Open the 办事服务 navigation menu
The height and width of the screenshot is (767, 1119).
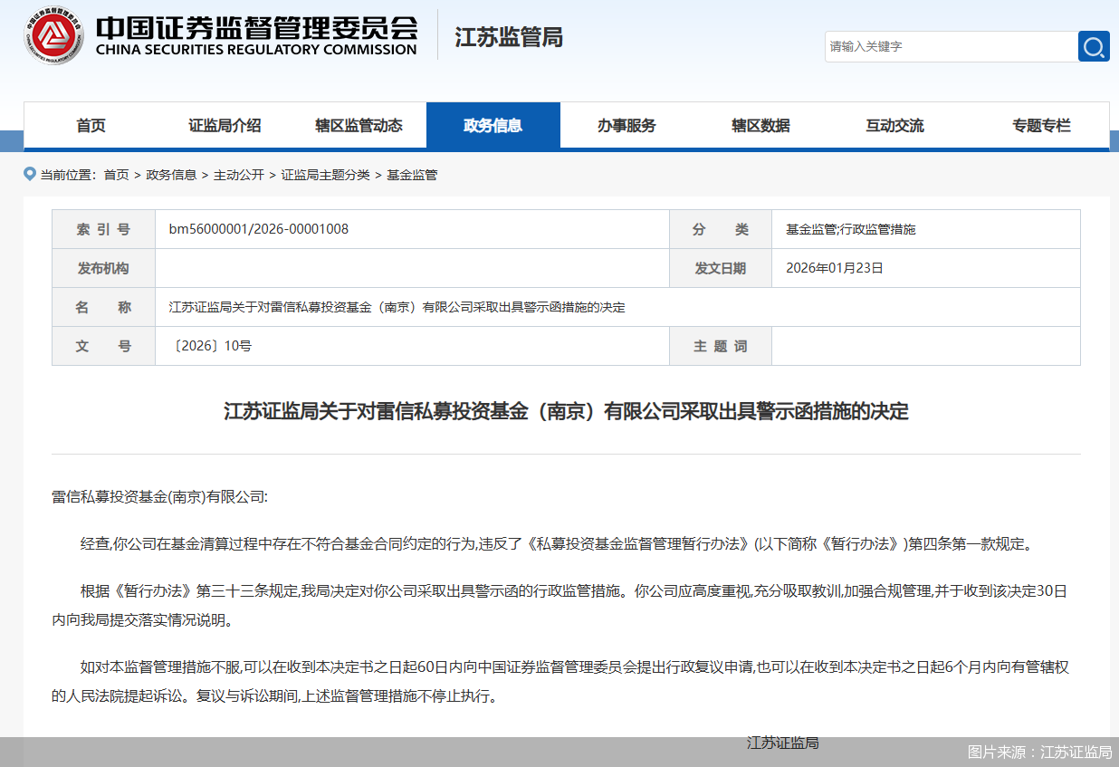click(627, 125)
